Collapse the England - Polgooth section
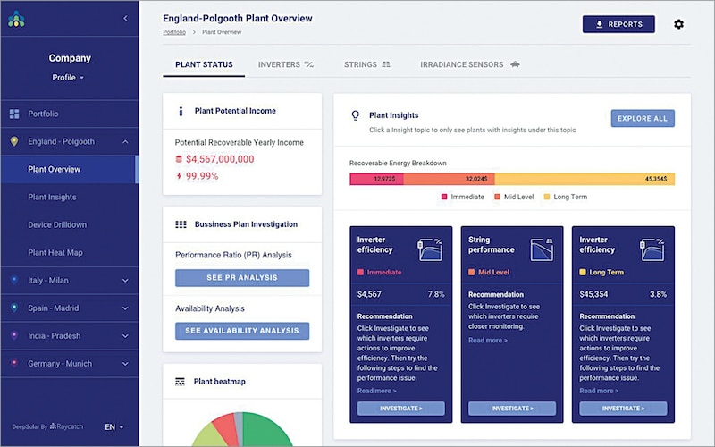The image size is (715, 447). (125, 141)
